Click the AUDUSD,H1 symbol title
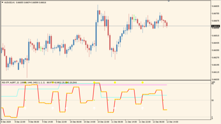The width and height of the screenshot is (221, 124). pos(9,2)
